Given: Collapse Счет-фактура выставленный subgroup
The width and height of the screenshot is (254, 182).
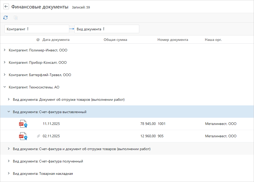Looking at the screenshot, I should pos(9,112).
